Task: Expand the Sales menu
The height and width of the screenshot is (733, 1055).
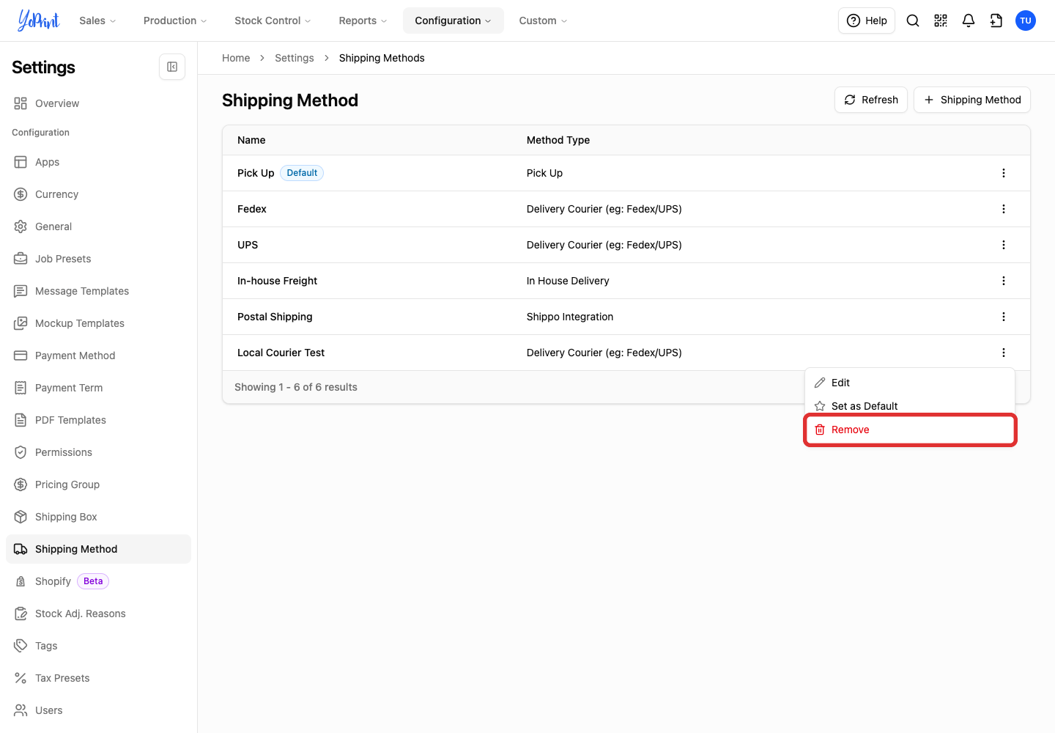Action: tap(97, 21)
